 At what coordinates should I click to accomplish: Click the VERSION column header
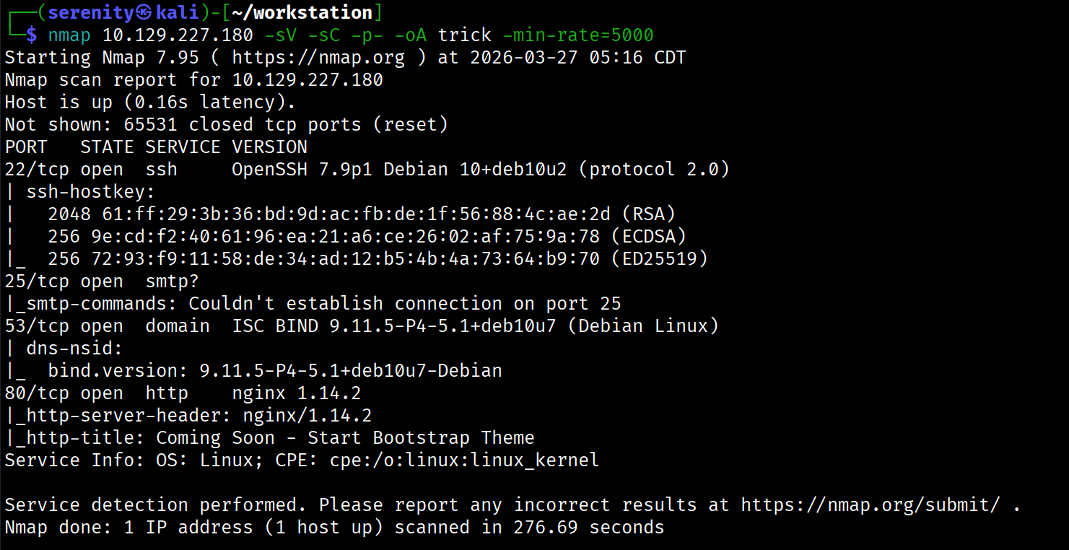coord(269,147)
